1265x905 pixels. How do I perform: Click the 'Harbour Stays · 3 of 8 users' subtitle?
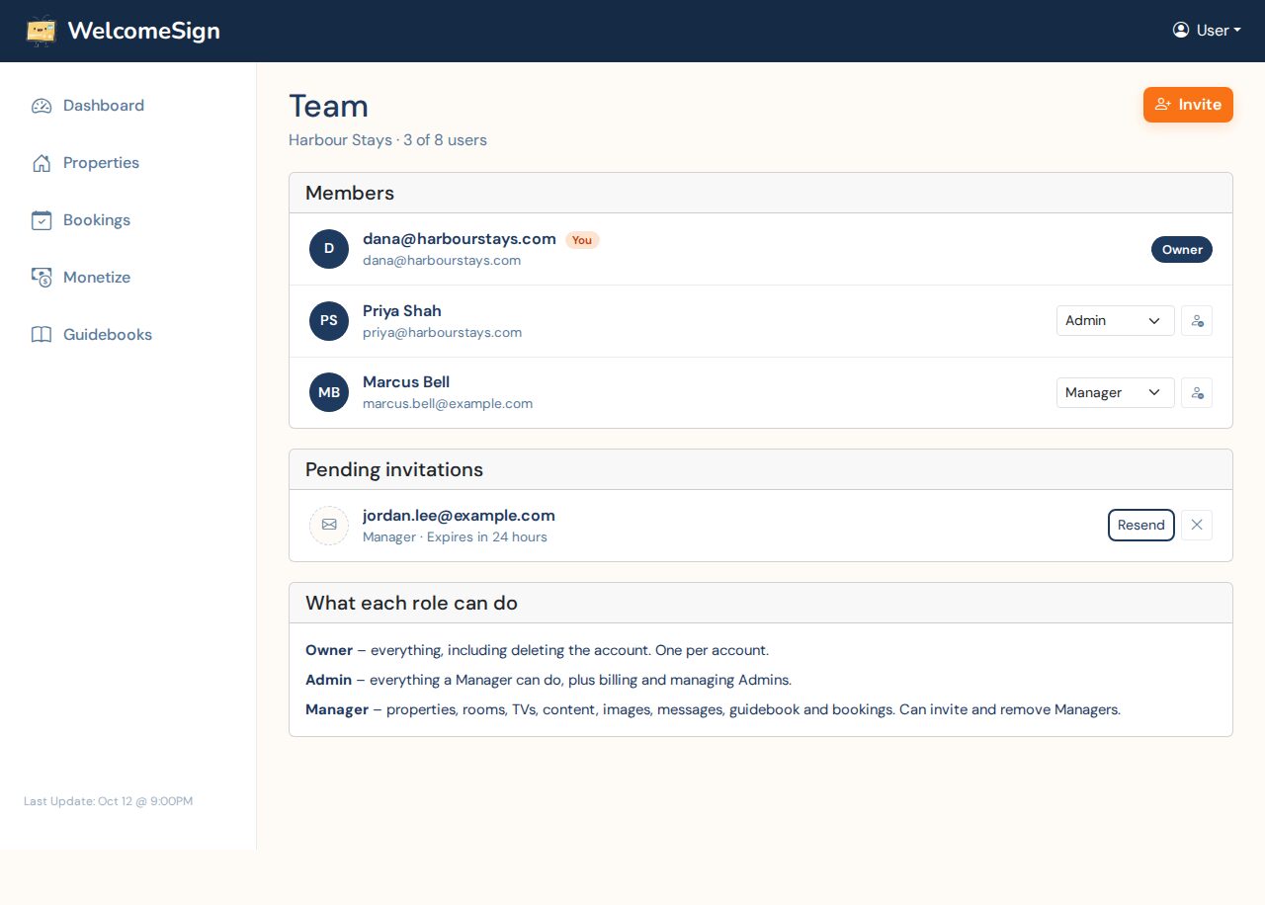tap(387, 140)
